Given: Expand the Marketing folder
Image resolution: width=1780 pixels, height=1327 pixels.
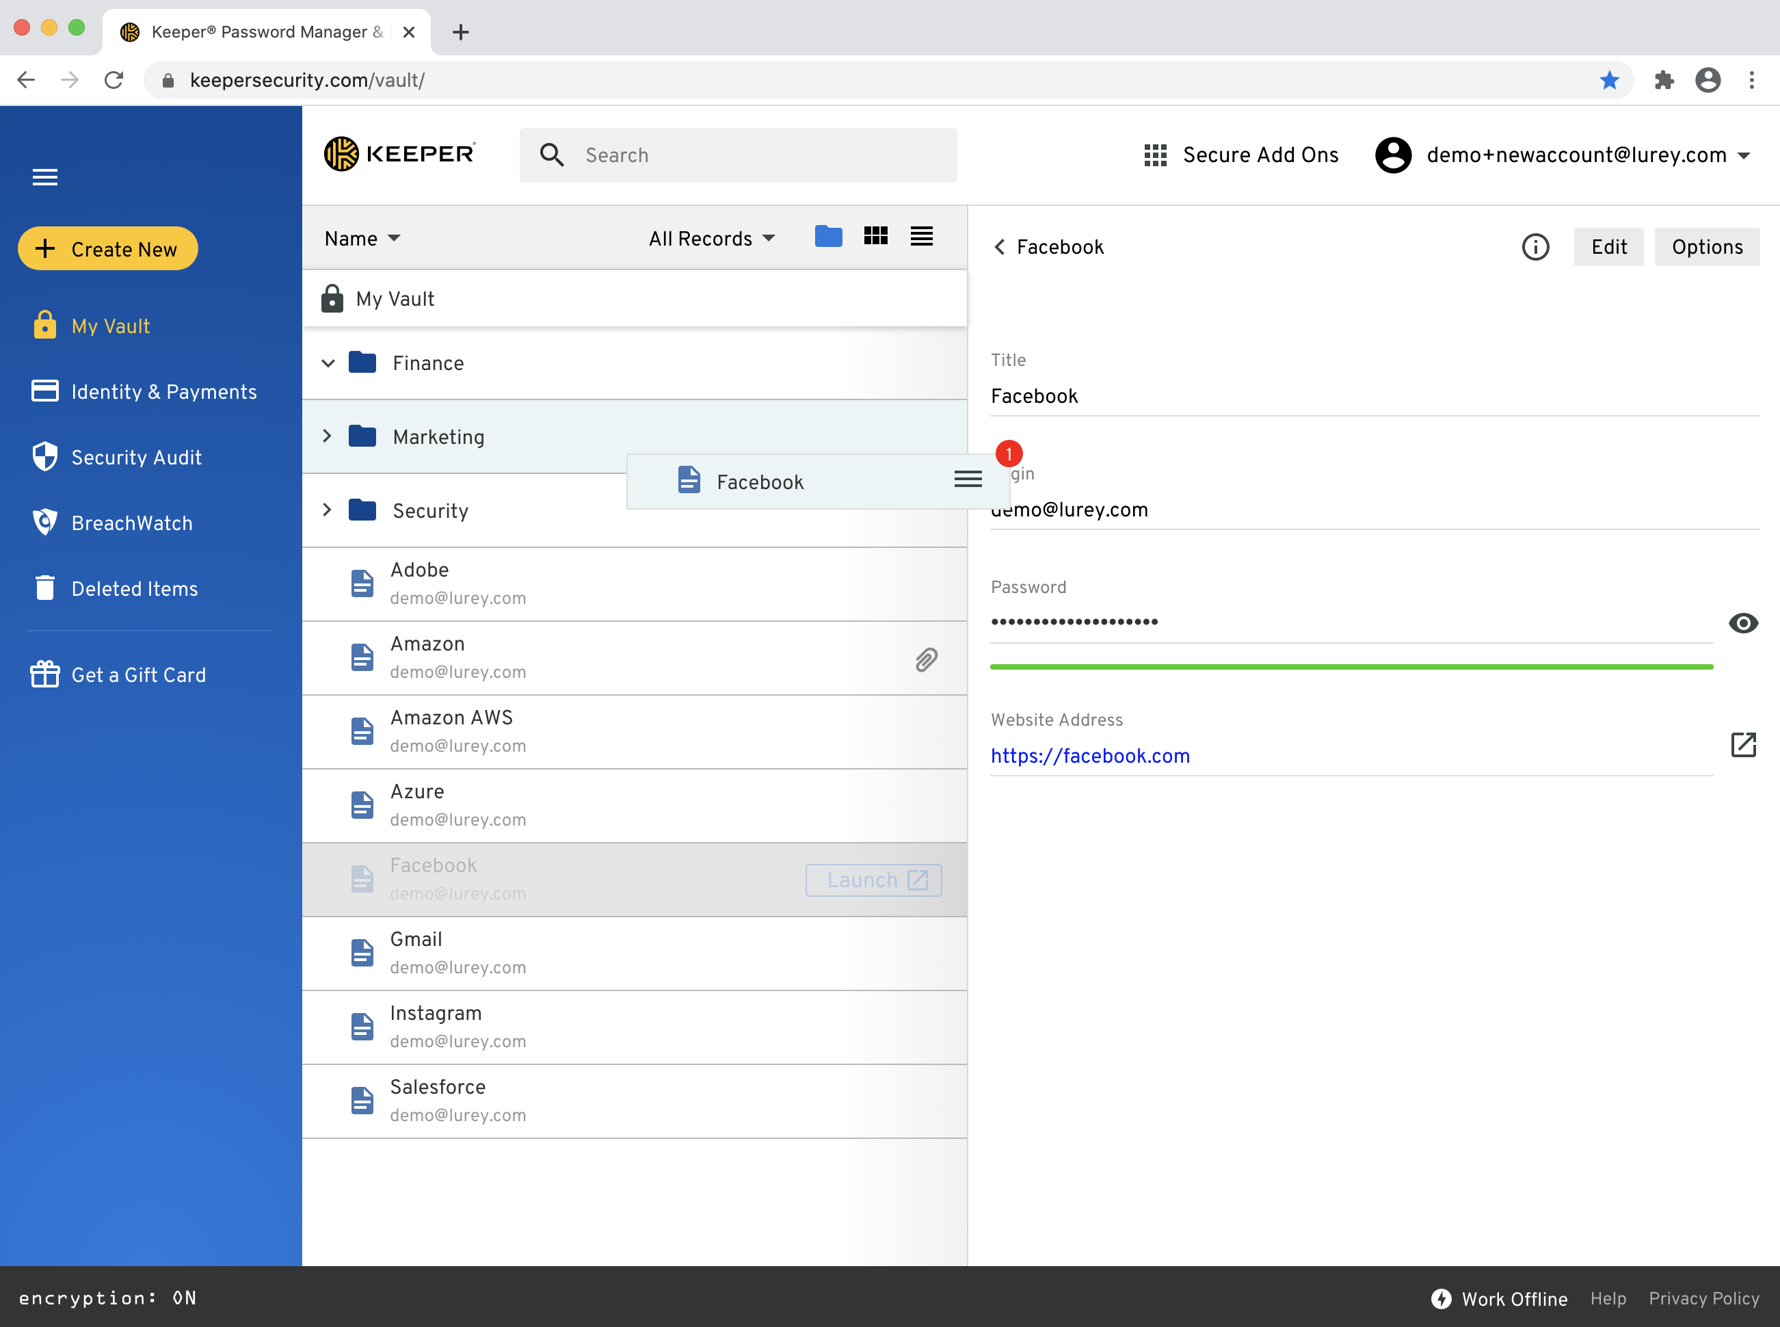Looking at the screenshot, I should pos(327,436).
